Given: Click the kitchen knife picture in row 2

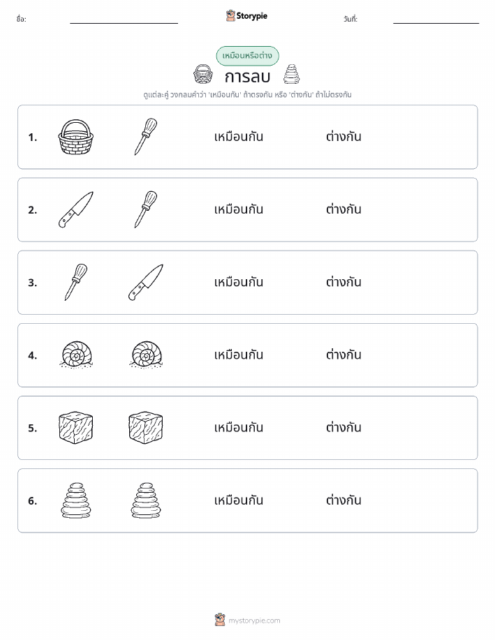Looking at the screenshot, I should point(76,210).
